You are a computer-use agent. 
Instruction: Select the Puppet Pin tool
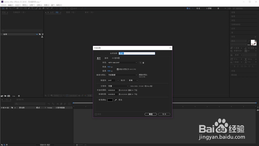tap(52, 8)
